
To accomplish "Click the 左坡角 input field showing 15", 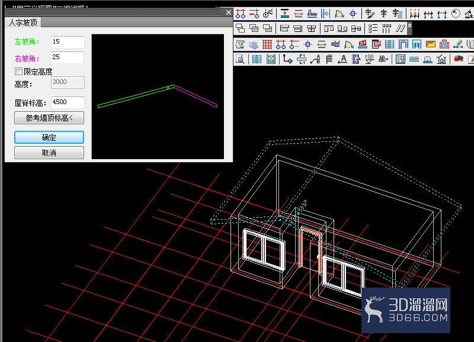I will [68, 42].
